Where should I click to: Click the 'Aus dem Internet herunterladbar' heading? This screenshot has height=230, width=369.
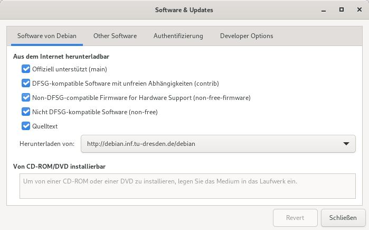click(61, 57)
